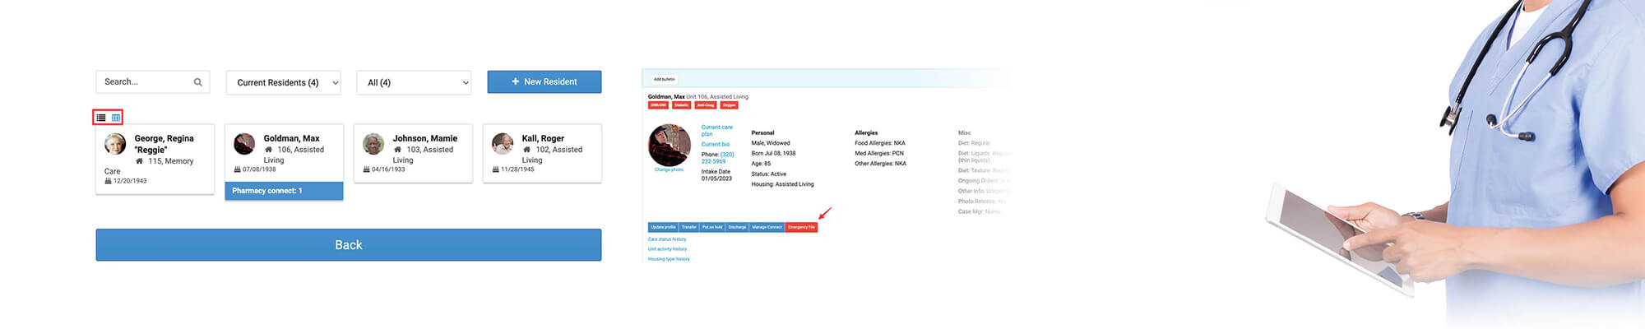Select the George, Regina "Reggie" name
The image size is (1645, 329).
point(164,144)
